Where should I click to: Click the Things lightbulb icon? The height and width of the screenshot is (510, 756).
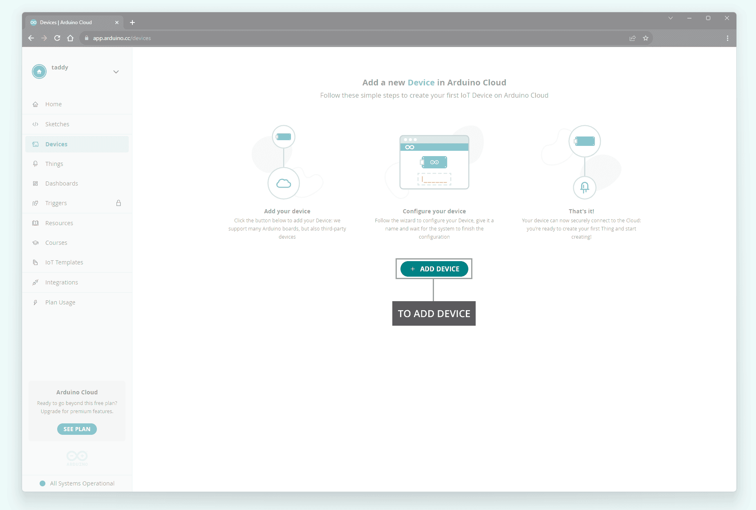(36, 164)
